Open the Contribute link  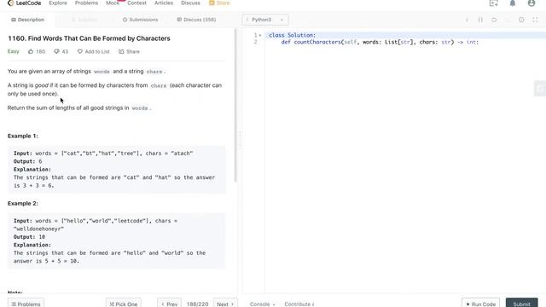click(x=299, y=304)
